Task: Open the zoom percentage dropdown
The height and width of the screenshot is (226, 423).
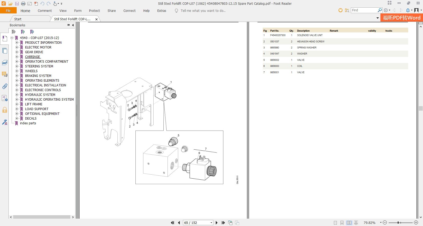Action: click(381, 223)
